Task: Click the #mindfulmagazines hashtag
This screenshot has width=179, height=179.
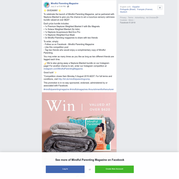Action: [79, 89]
